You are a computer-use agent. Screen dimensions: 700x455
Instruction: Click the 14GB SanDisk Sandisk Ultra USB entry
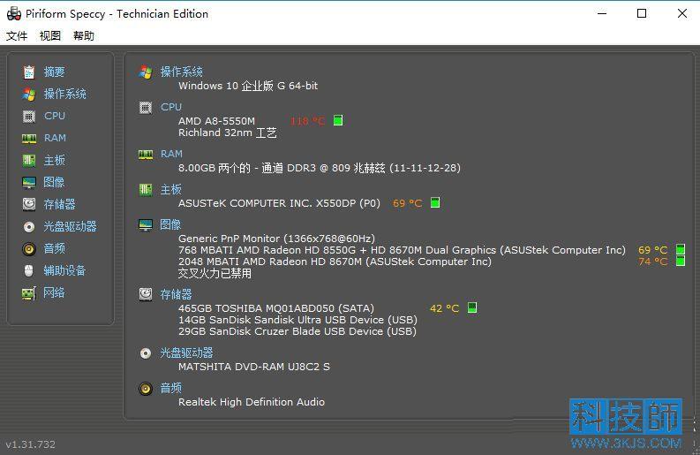297,320
